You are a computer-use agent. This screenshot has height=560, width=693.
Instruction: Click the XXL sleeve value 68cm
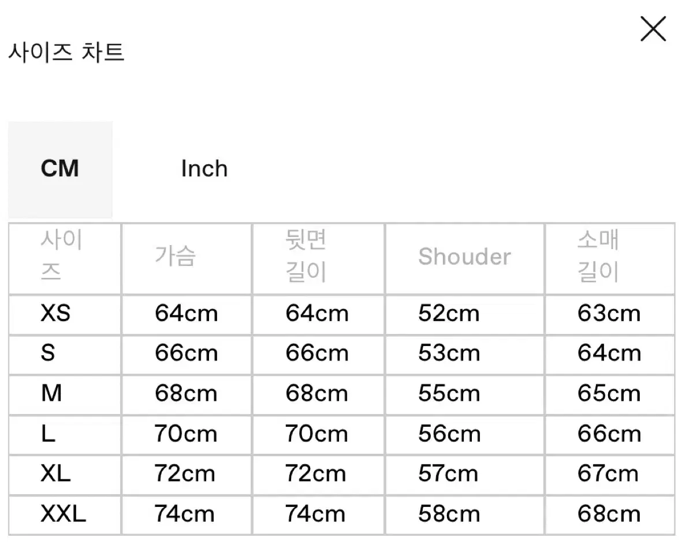609,514
